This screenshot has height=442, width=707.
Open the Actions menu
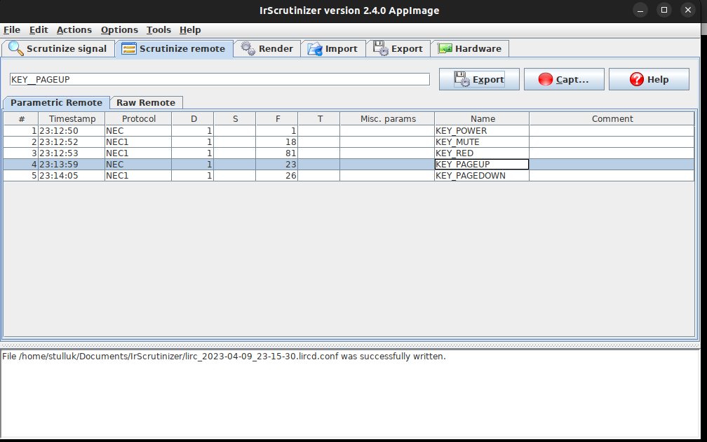[x=74, y=29]
